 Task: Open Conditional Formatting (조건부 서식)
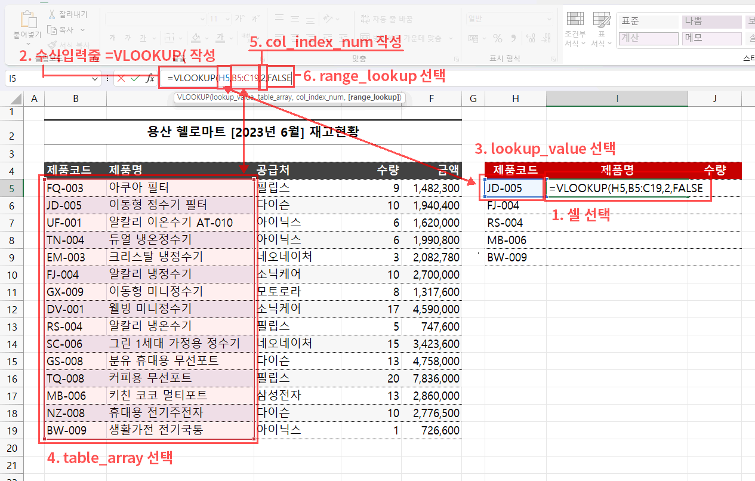pos(575,29)
